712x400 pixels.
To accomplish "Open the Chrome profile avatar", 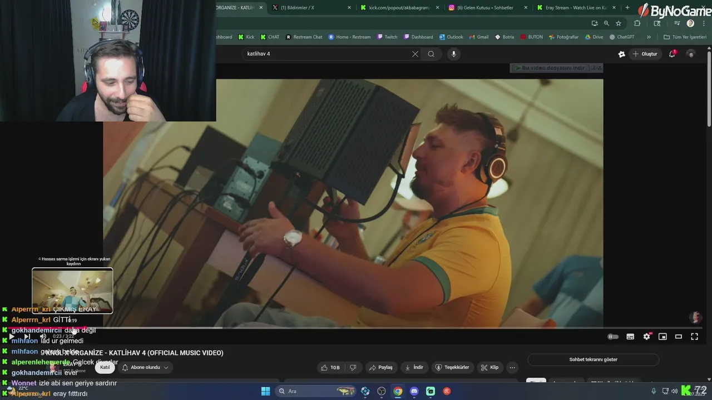I will pyautogui.click(x=690, y=23).
